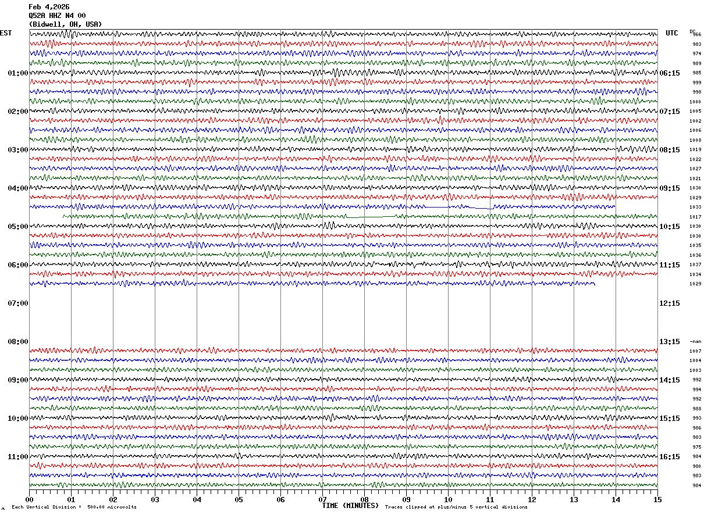Click the location label "(Bidwell, OH, USA)"

click(65, 24)
